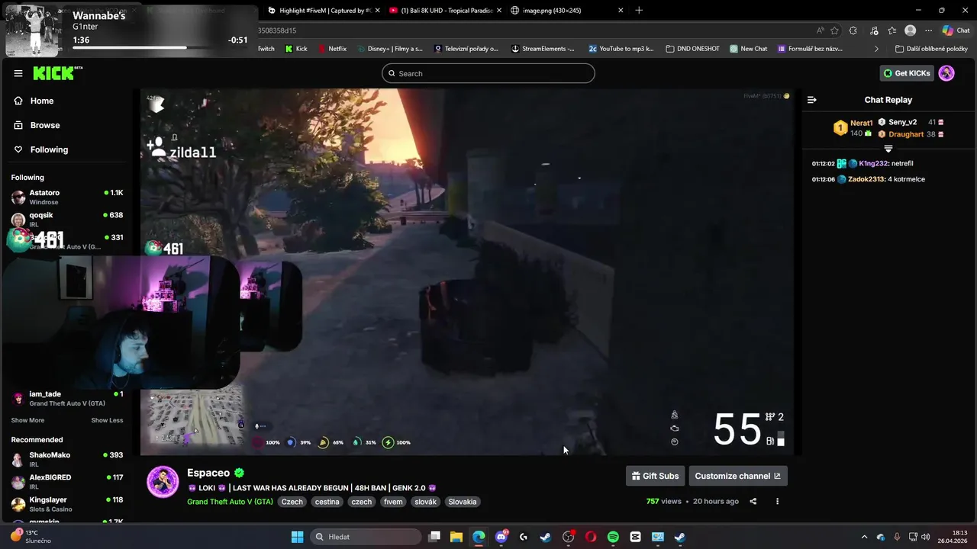This screenshot has height=549, width=977.
Task: Select the Slovakia tag
Action: pyautogui.click(x=463, y=502)
